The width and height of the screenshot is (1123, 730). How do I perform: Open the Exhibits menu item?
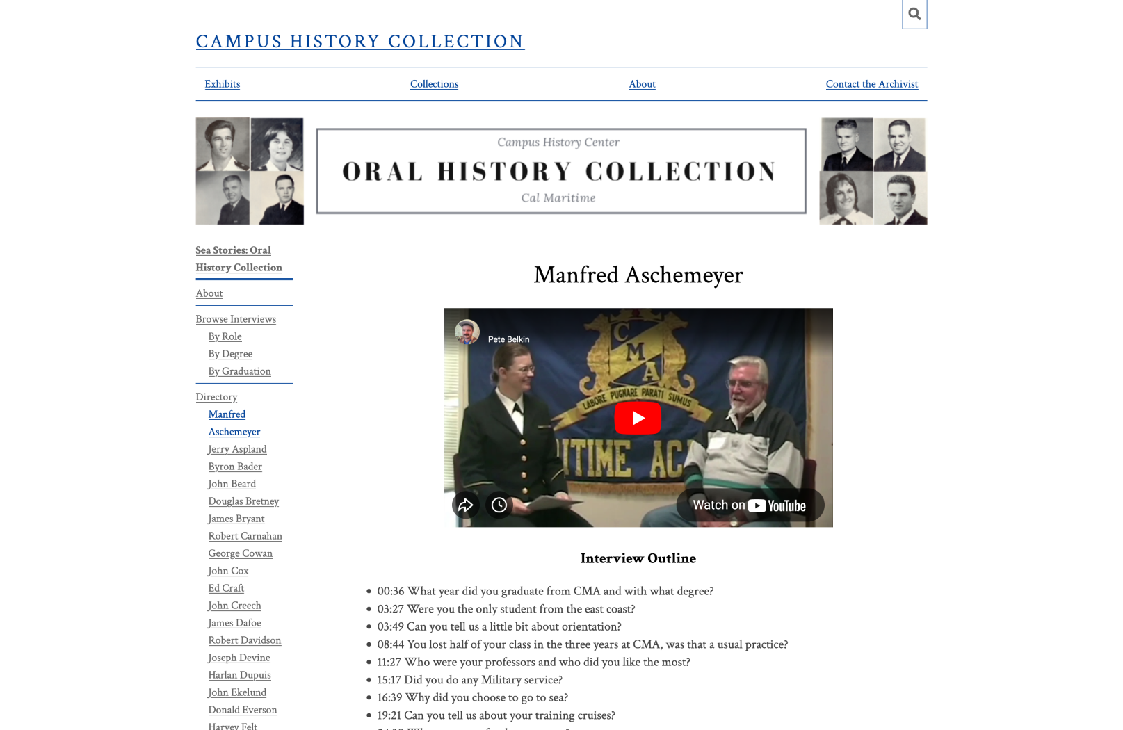(222, 84)
